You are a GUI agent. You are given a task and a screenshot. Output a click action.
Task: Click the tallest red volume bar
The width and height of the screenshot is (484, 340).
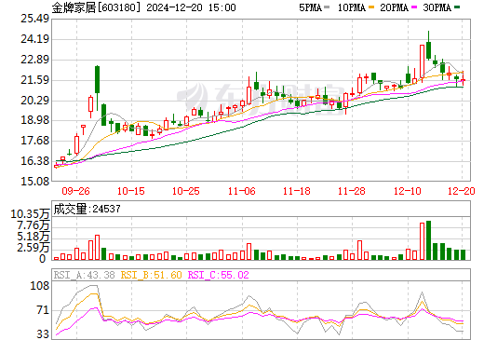point(422,241)
